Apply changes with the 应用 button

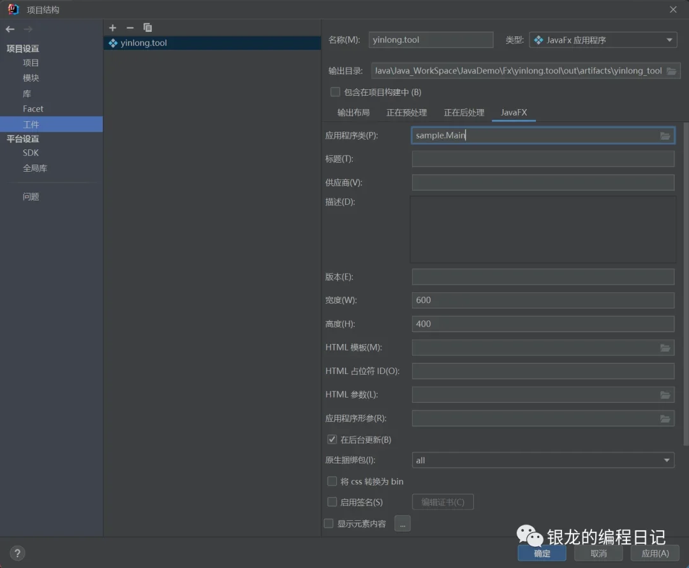(655, 553)
